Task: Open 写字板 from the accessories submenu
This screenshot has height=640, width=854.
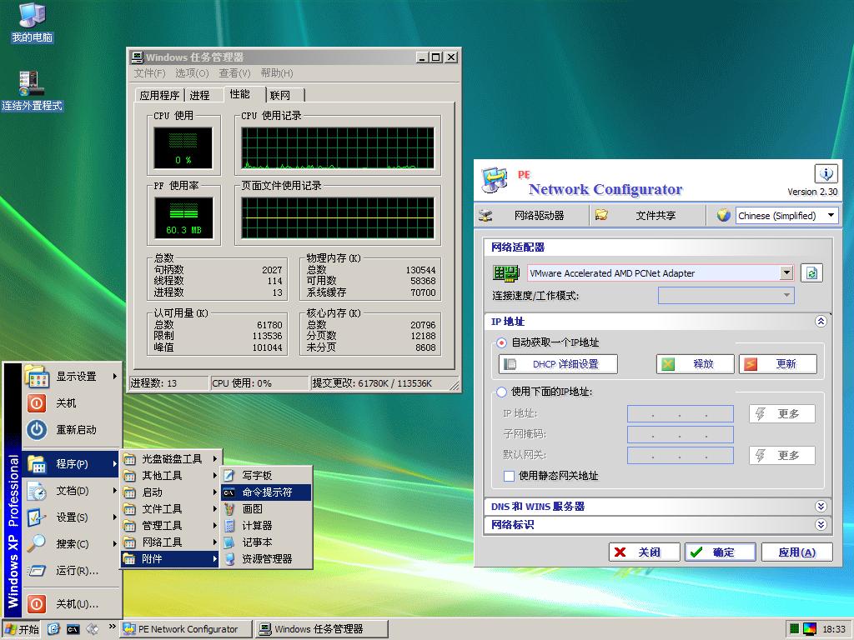Action: click(x=266, y=476)
